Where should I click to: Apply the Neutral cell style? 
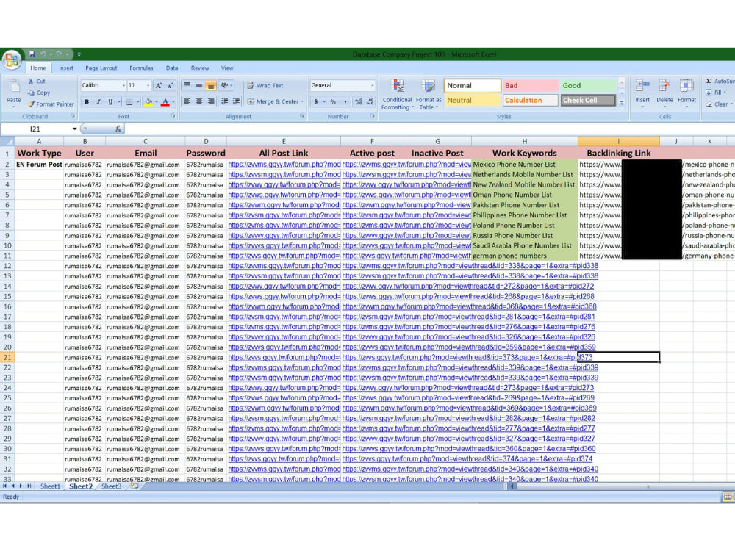coord(472,100)
